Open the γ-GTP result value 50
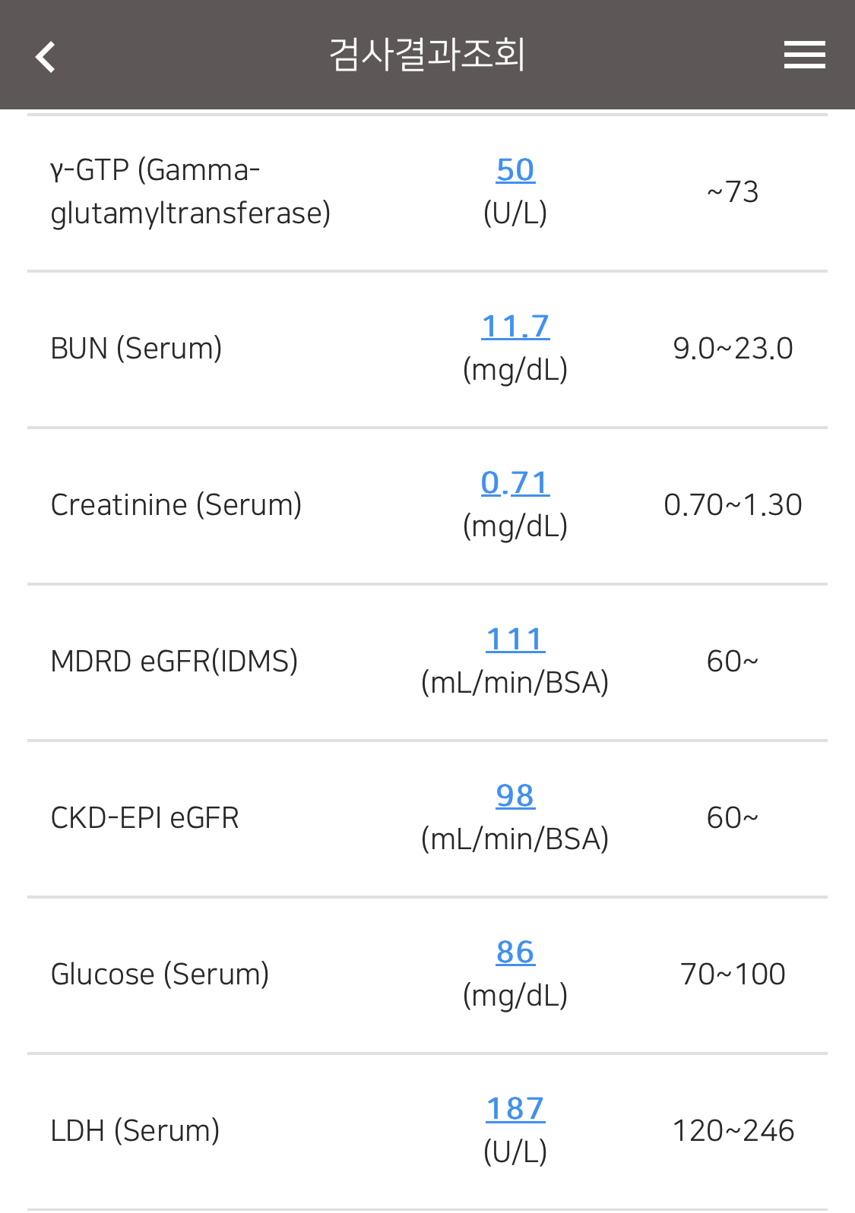This screenshot has width=855, height=1213. click(515, 169)
